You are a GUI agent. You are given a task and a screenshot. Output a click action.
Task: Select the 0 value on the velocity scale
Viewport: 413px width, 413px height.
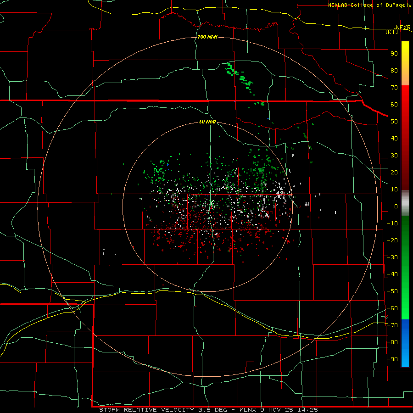[x=396, y=206]
